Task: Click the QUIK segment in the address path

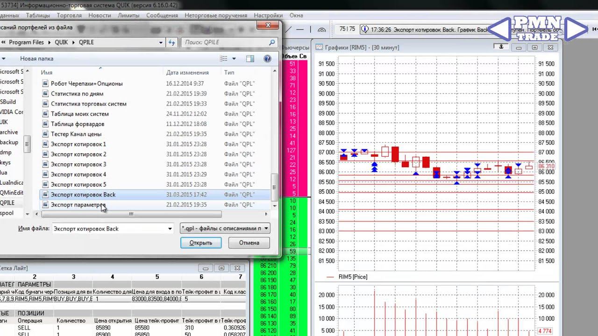Action: [61, 42]
